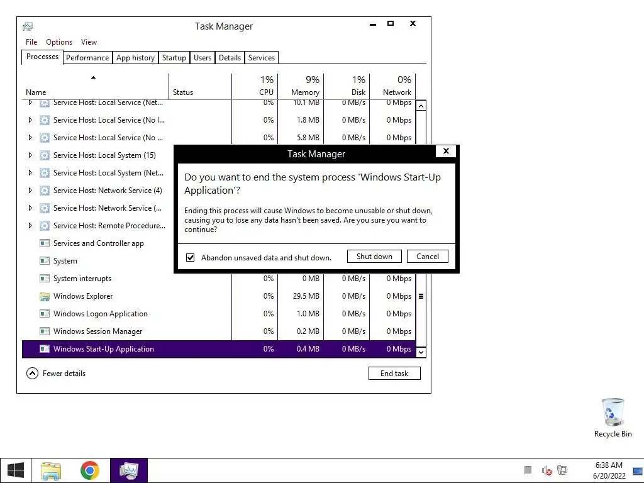Expand Service Host: Local Service (No ... 5.8 MB
The width and height of the screenshot is (644, 483).
coord(30,138)
